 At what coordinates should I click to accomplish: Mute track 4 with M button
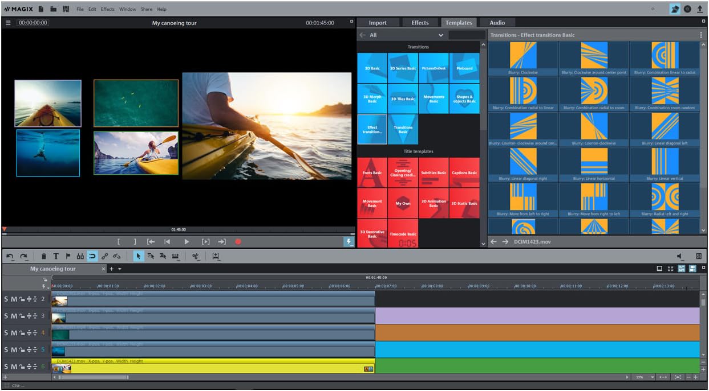pos(14,333)
